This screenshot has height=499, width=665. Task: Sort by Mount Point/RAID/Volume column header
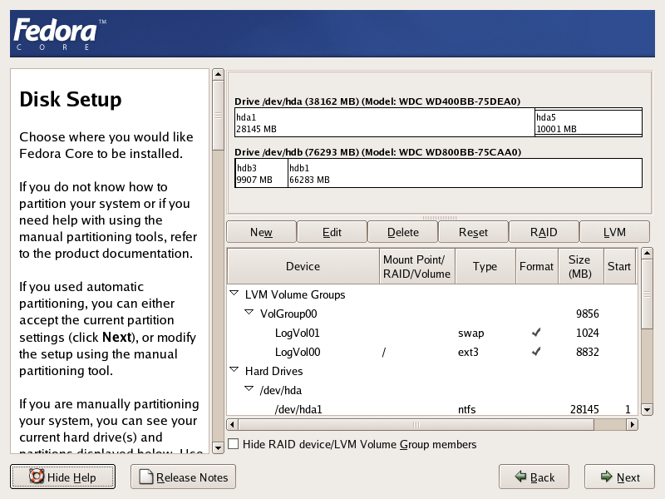417,266
